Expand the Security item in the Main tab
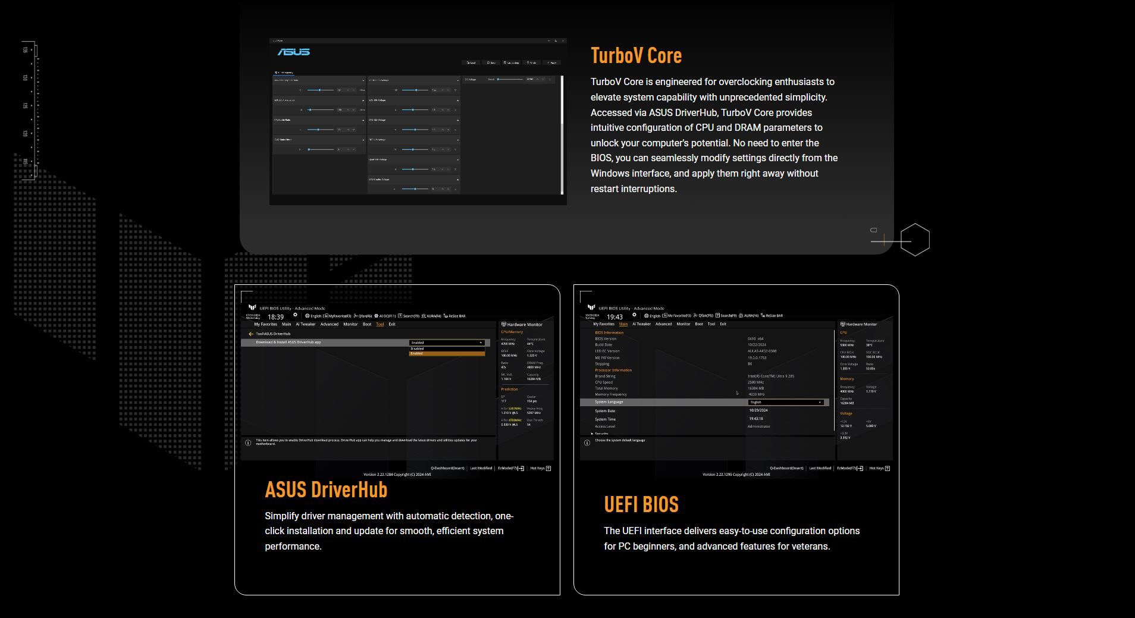The height and width of the screenshot is (618, 1135). (601, 434)
